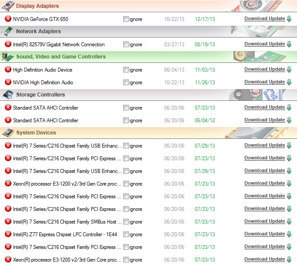Click the green date 08/19/13

tap(205, 45)
